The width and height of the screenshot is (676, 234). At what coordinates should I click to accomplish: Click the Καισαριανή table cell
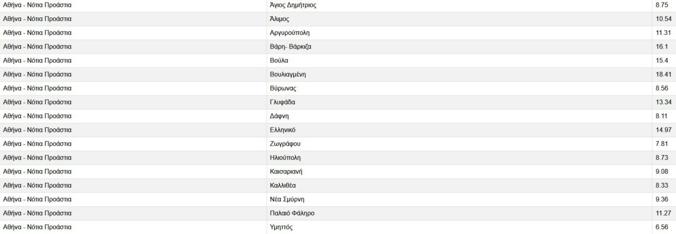[286, 171]
